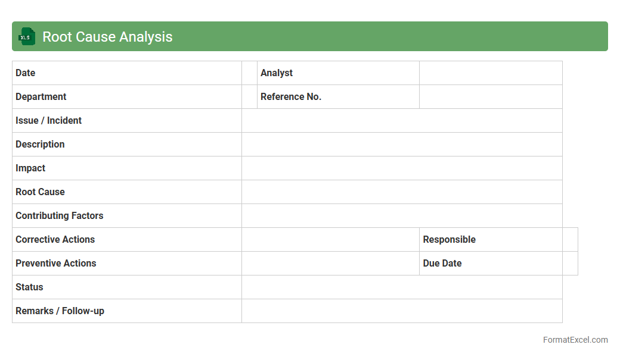Click the Due Date label cell
Image resolution: width=620 pixels, height=357 pixels.
click(x=491, y=264)
